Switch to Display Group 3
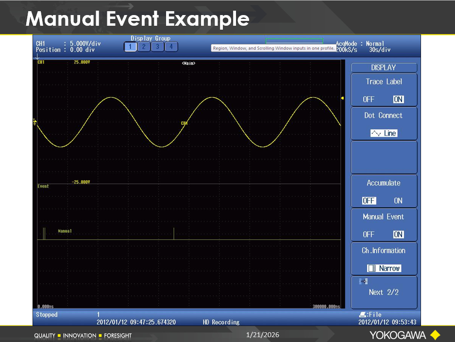Viewport: 455px width, 342px height. [x=158, y=47]
